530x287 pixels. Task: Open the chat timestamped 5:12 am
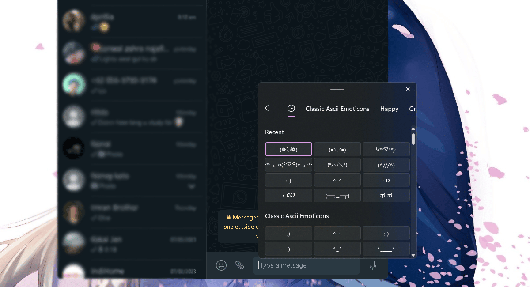coord(132,22)
